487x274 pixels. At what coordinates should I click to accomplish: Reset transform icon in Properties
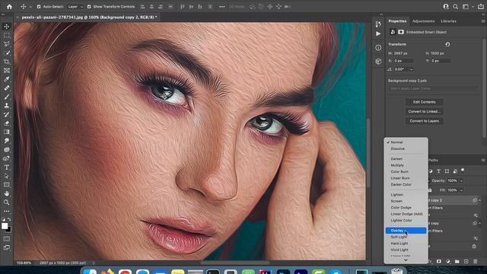447,44
